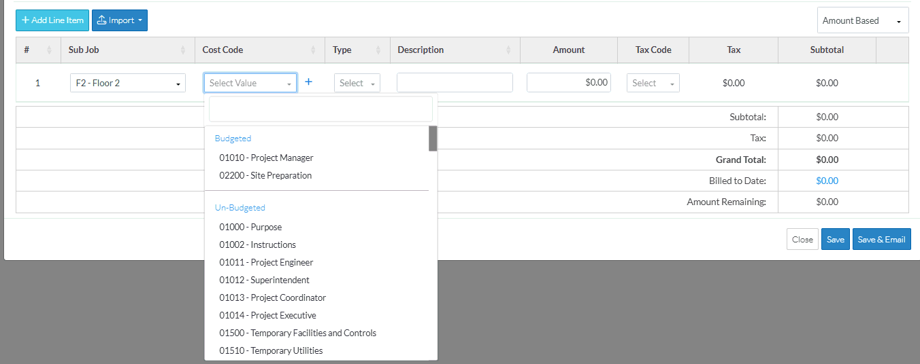Sort by the Cost Code column arrows
This screenshot has height=364, width=920.
coord(313,50)
